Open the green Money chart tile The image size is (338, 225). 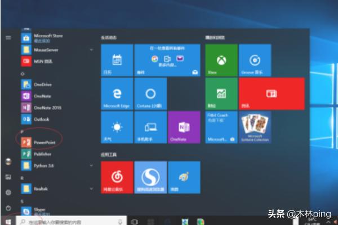click(221, 94)
